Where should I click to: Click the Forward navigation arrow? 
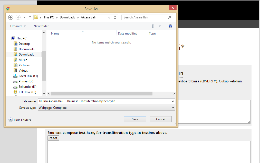tap(18, 17)
